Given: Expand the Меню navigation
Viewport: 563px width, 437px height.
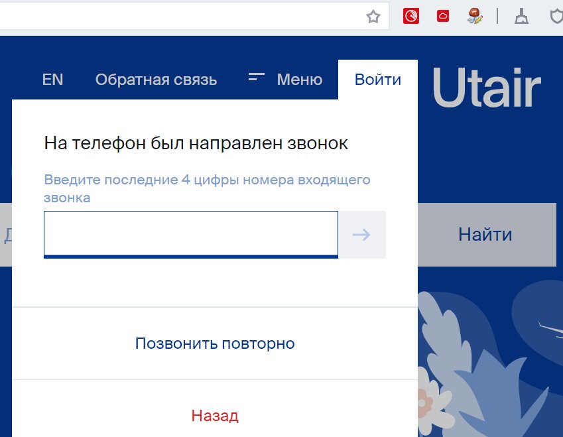Looking at the screenshot, I should click(x=300, y=79).
